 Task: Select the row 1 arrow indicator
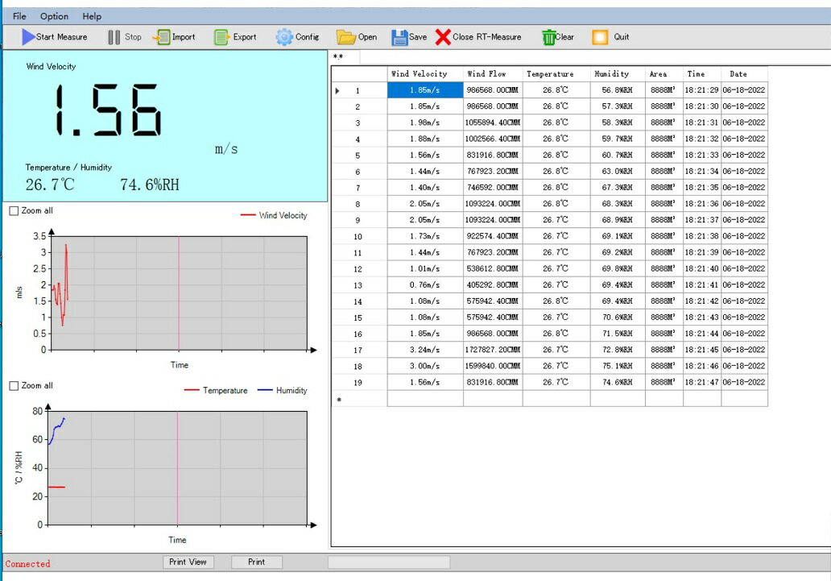[337, 90]
